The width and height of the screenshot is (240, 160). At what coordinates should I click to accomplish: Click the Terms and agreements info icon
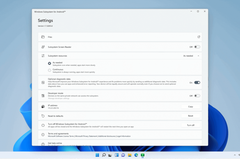tap(43, 135)
